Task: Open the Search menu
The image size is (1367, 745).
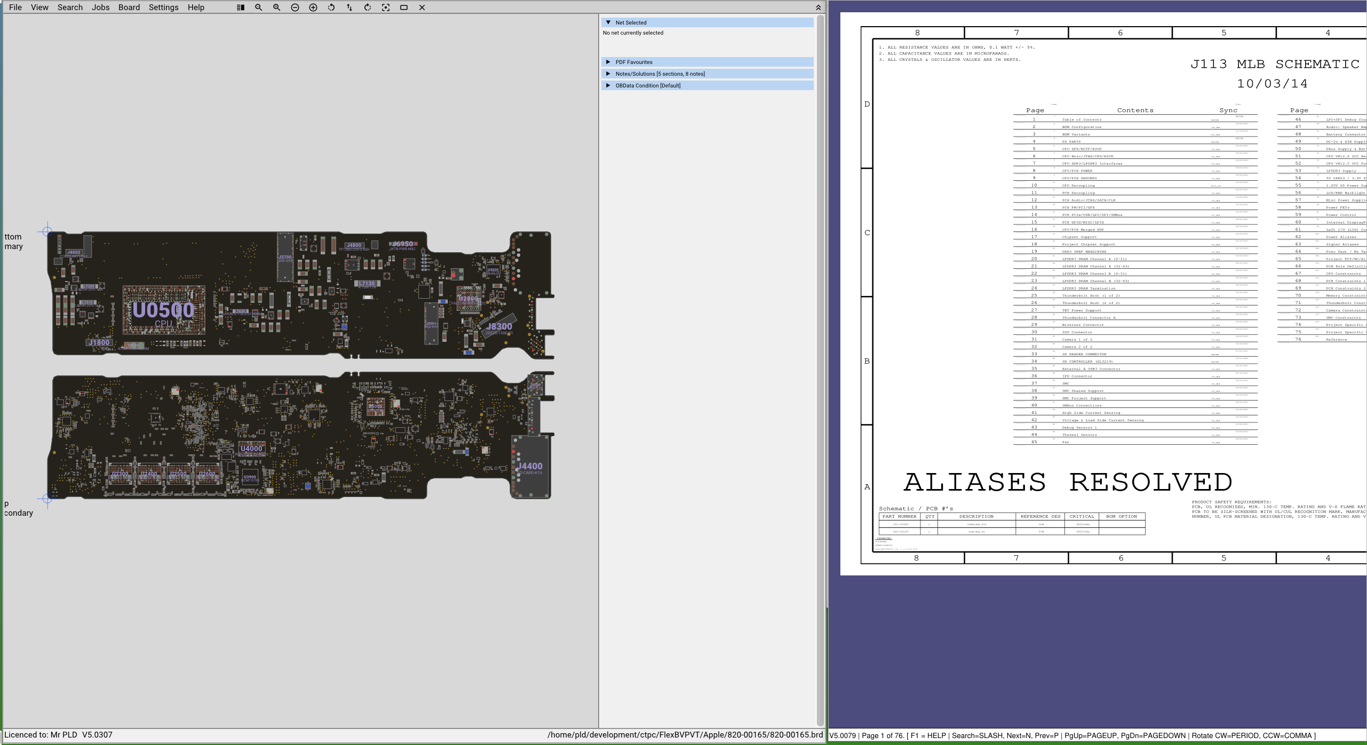Action: click(x=70, y=7)
